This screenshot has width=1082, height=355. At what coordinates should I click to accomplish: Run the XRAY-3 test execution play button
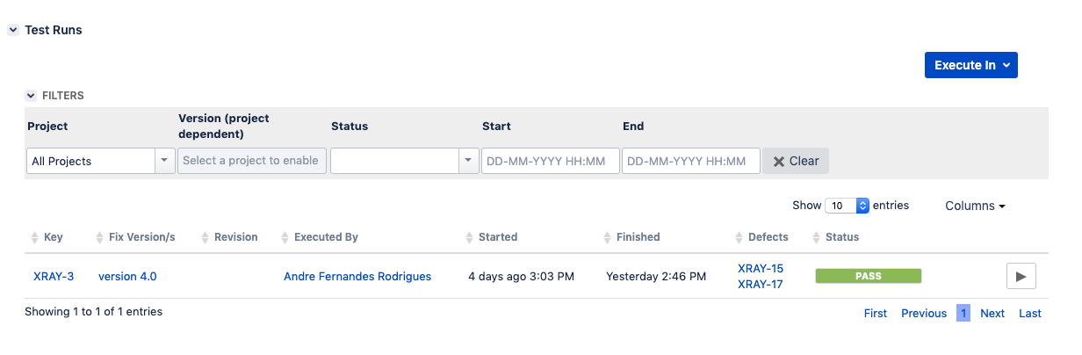(1021, 276)
